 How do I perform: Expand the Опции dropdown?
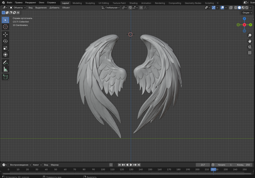tap(247, 12)
